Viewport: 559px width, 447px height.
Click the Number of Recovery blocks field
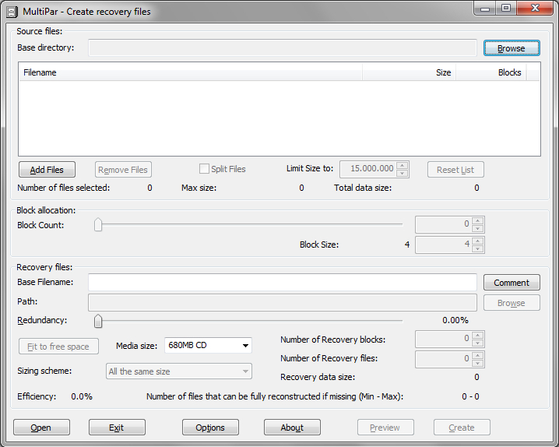coord(443,339)
